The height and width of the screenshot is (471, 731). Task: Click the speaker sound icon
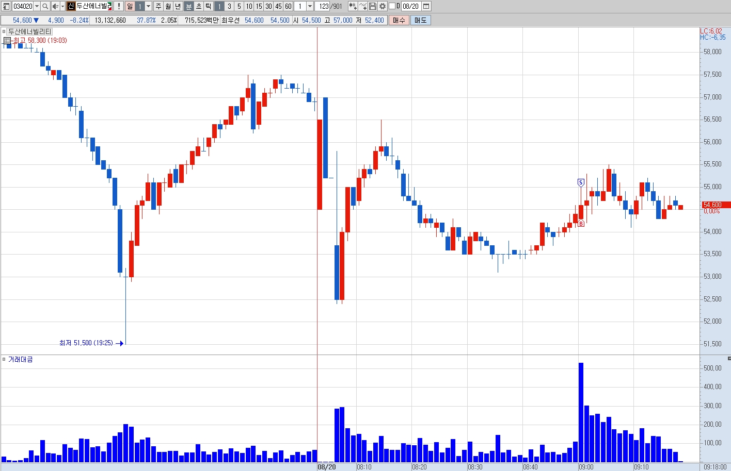[x=55, y=6]
